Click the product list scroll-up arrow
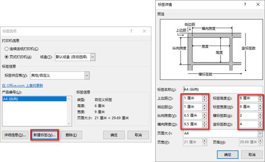Screen dimensions: 265x162 point(69,99)
